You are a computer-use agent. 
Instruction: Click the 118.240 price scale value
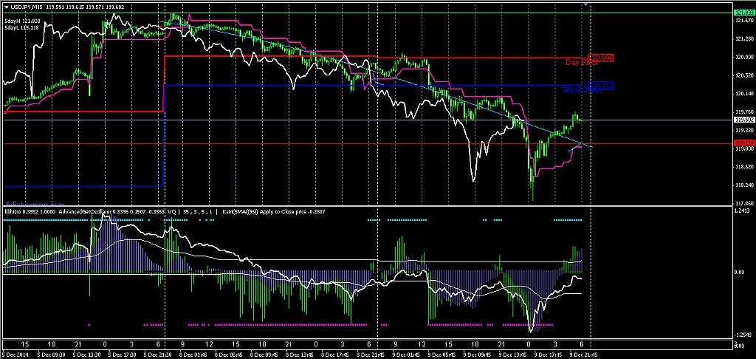click(x=744, y=185)
